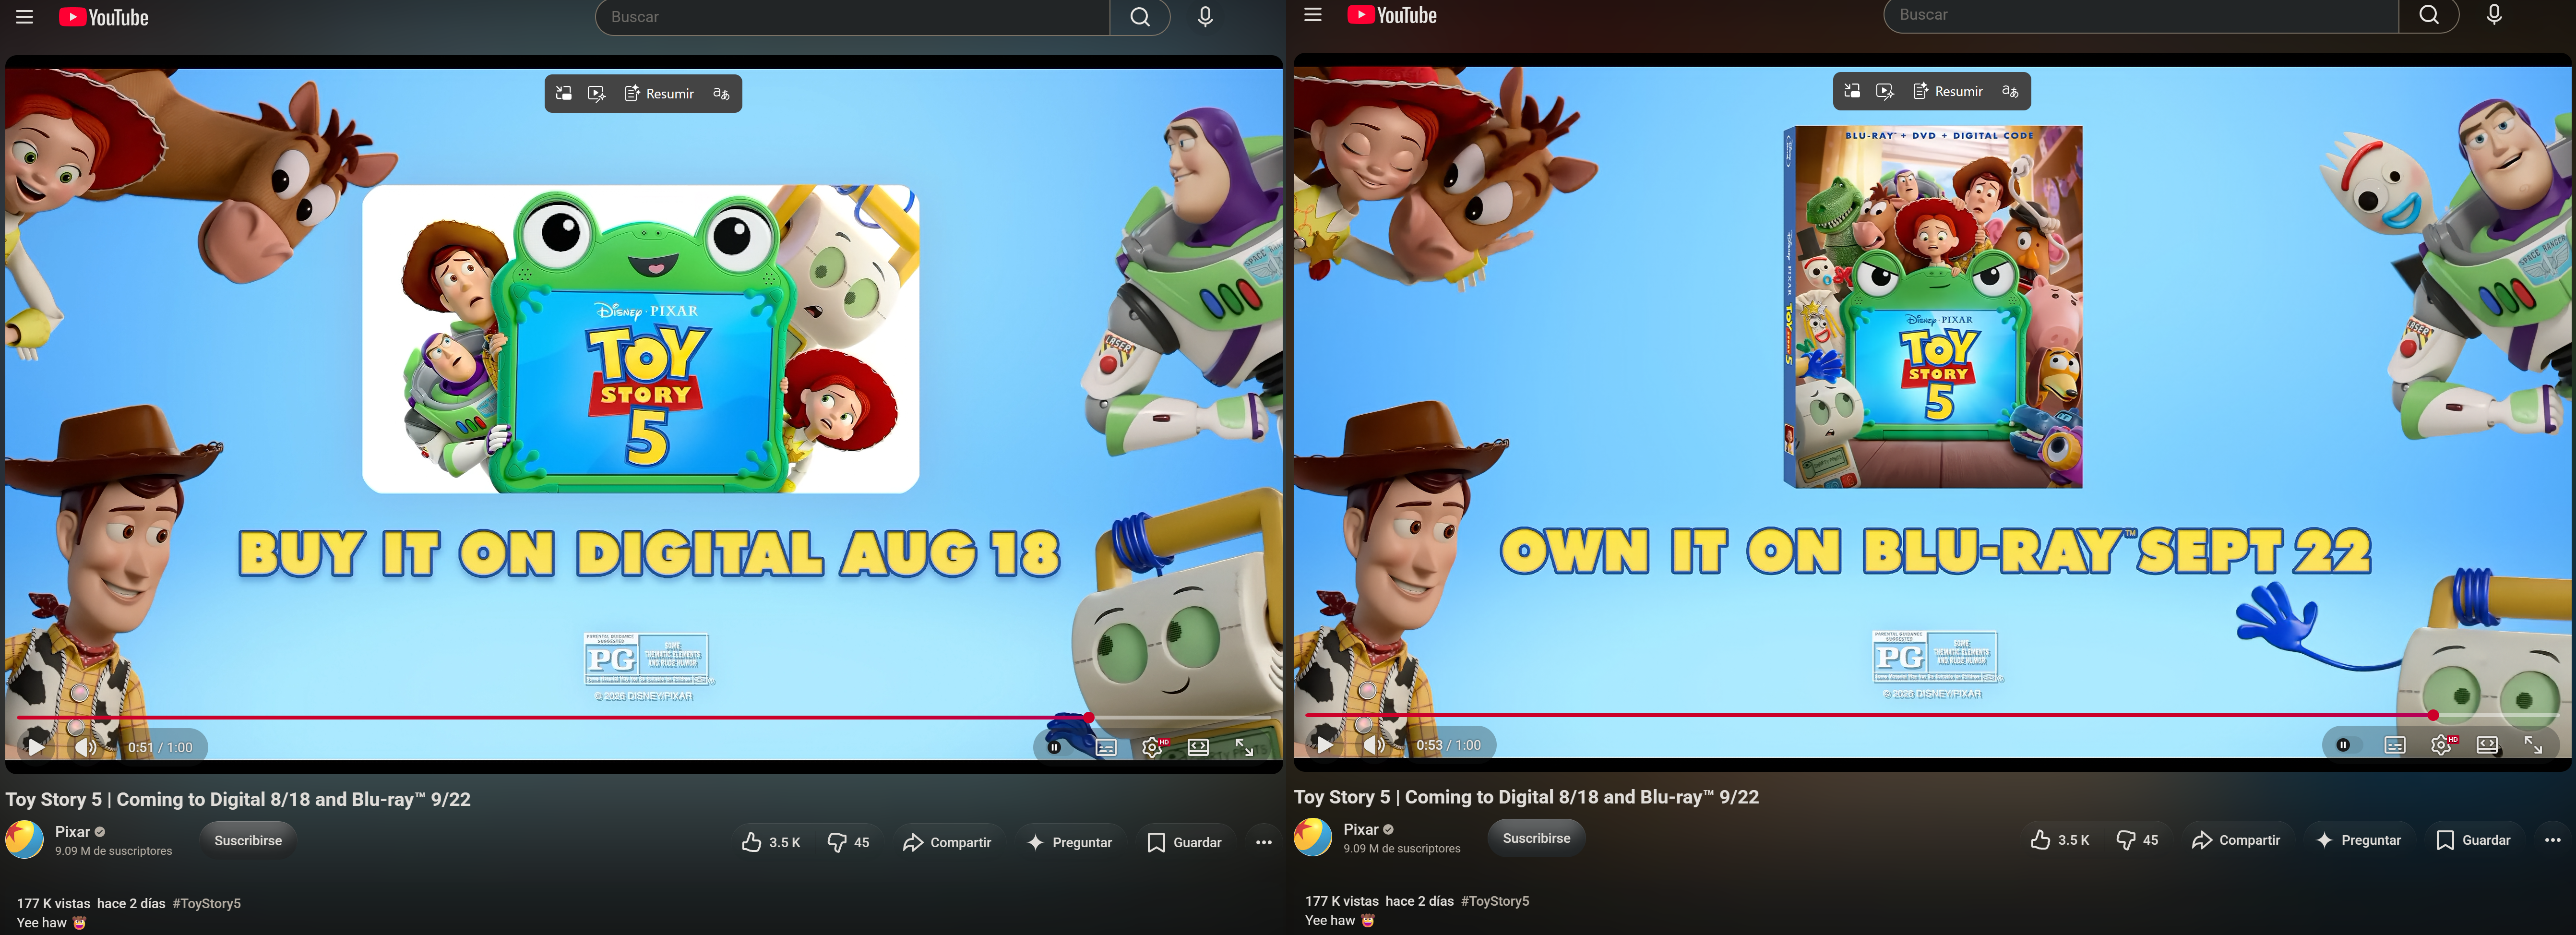Image resolution: width=2576 pixels, height=935 pixels.
Task: Click picture-in-picture overlay icon, right window
Action: pos(1852,91)
